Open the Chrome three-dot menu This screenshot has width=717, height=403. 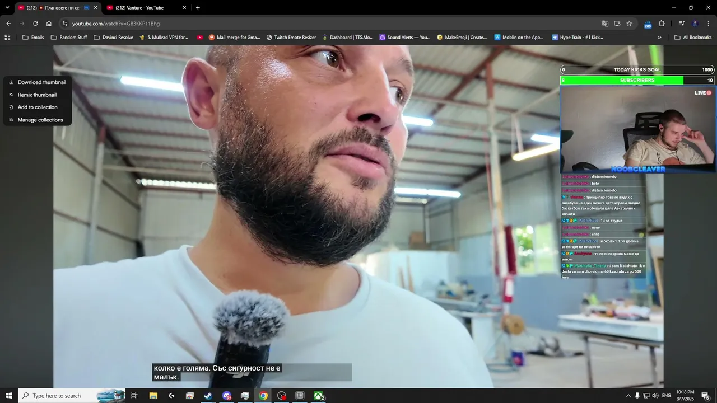(709, 24)
